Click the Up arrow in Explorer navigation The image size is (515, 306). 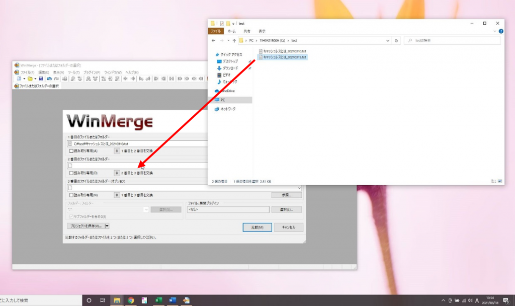(x=234, y=40)
